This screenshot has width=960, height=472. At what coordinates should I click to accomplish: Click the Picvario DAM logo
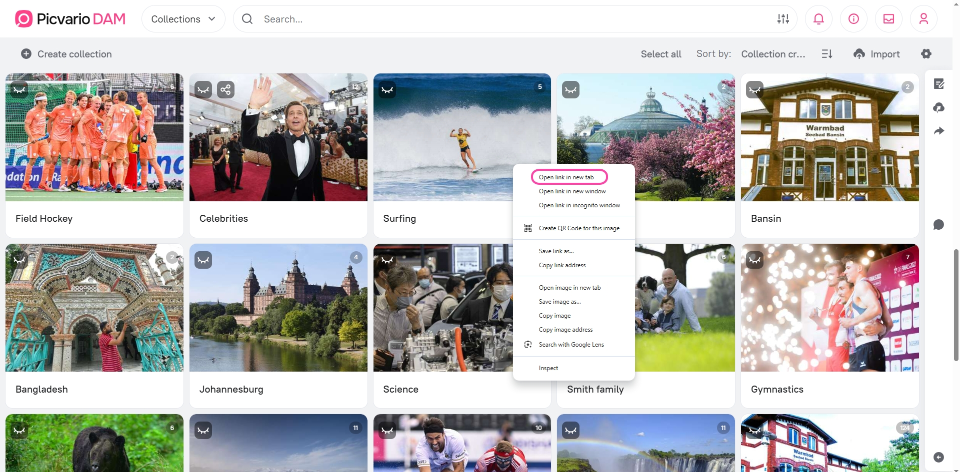click(x=70, y=19)
